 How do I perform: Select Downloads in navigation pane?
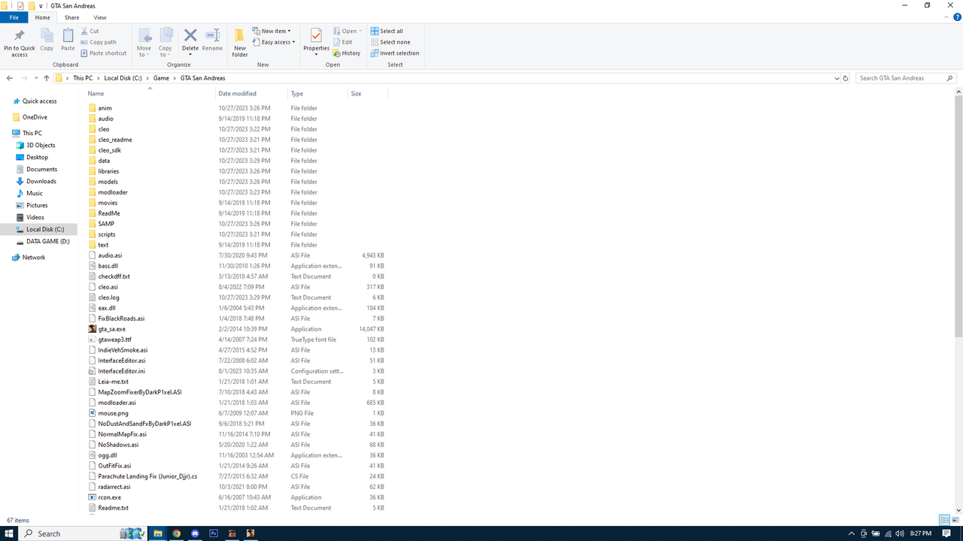[x=41, y=181]
